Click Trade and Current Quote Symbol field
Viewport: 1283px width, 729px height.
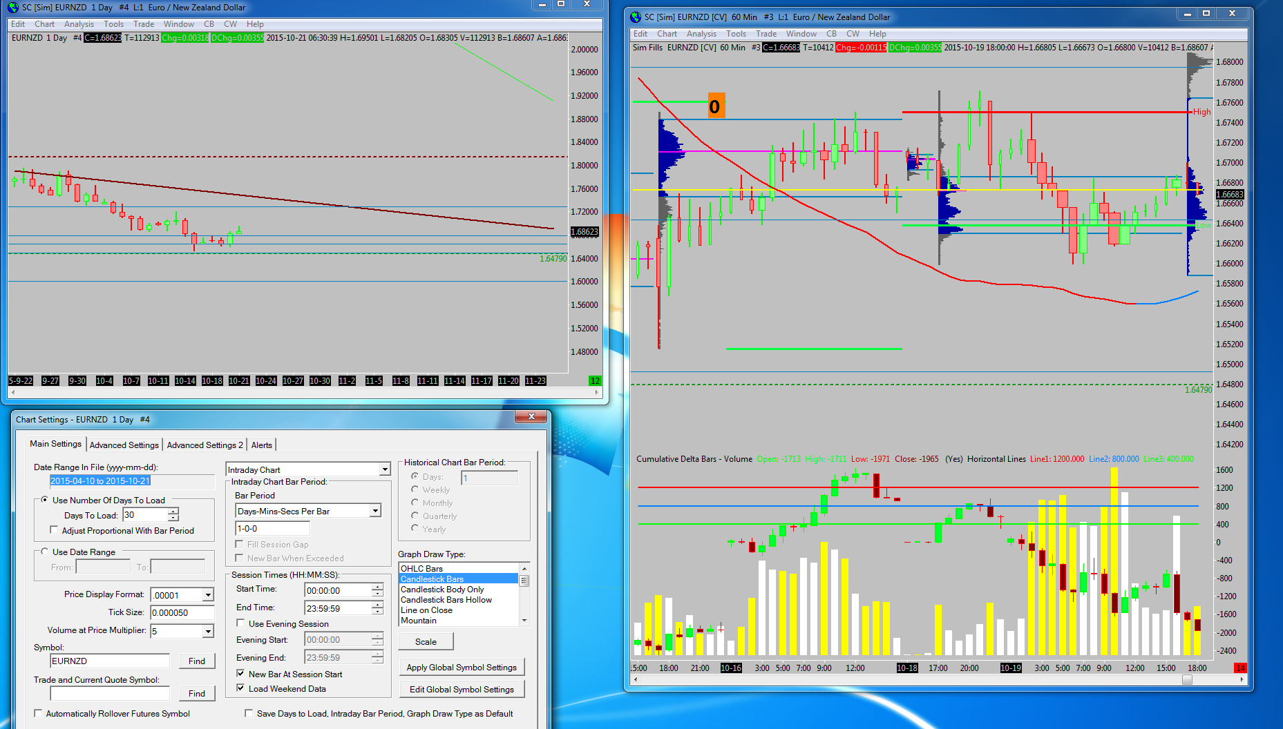[110, 693]
